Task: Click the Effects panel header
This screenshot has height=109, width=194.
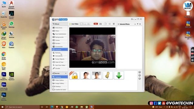Action: point(60,24)
